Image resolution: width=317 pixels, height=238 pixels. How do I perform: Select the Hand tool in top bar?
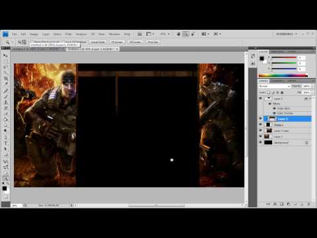point(178,34)
